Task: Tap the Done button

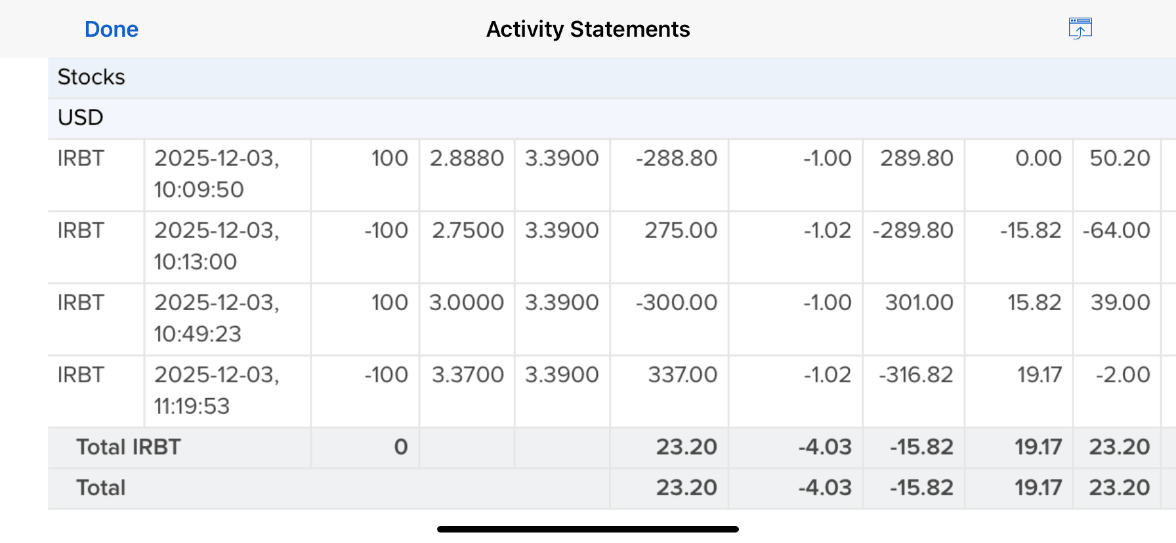Action: point(112,30)
